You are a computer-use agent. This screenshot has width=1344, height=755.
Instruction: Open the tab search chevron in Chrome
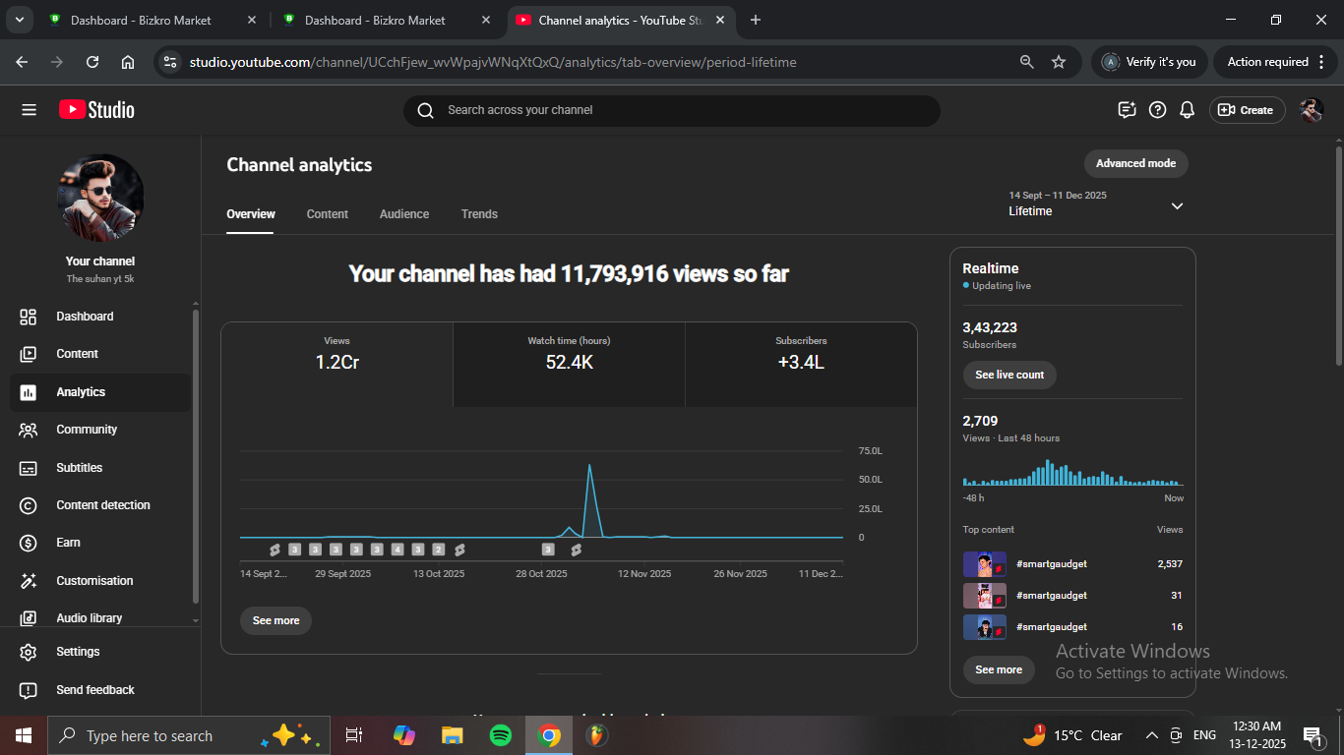coord(19,20)
